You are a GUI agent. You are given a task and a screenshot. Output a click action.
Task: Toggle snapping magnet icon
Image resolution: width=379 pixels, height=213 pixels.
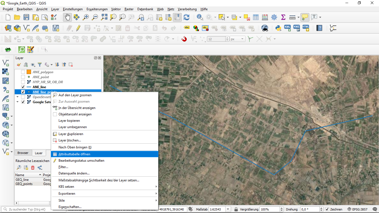click(184, 39)
